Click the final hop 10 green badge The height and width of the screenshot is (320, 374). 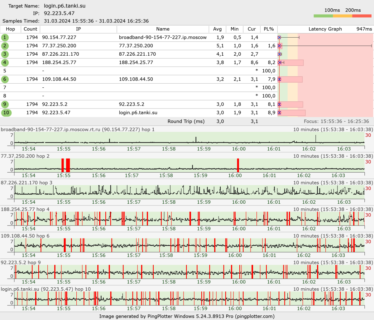tap(6, 113)
